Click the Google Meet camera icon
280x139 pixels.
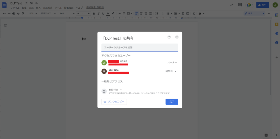click(x=250, y=5)
